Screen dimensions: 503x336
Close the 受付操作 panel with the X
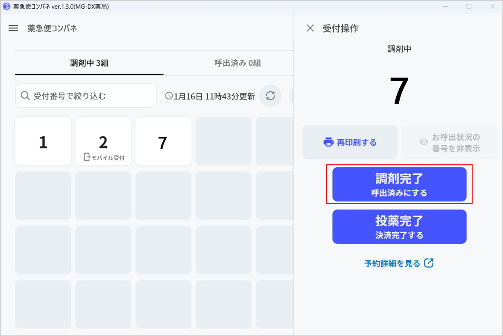pos(310,28)
